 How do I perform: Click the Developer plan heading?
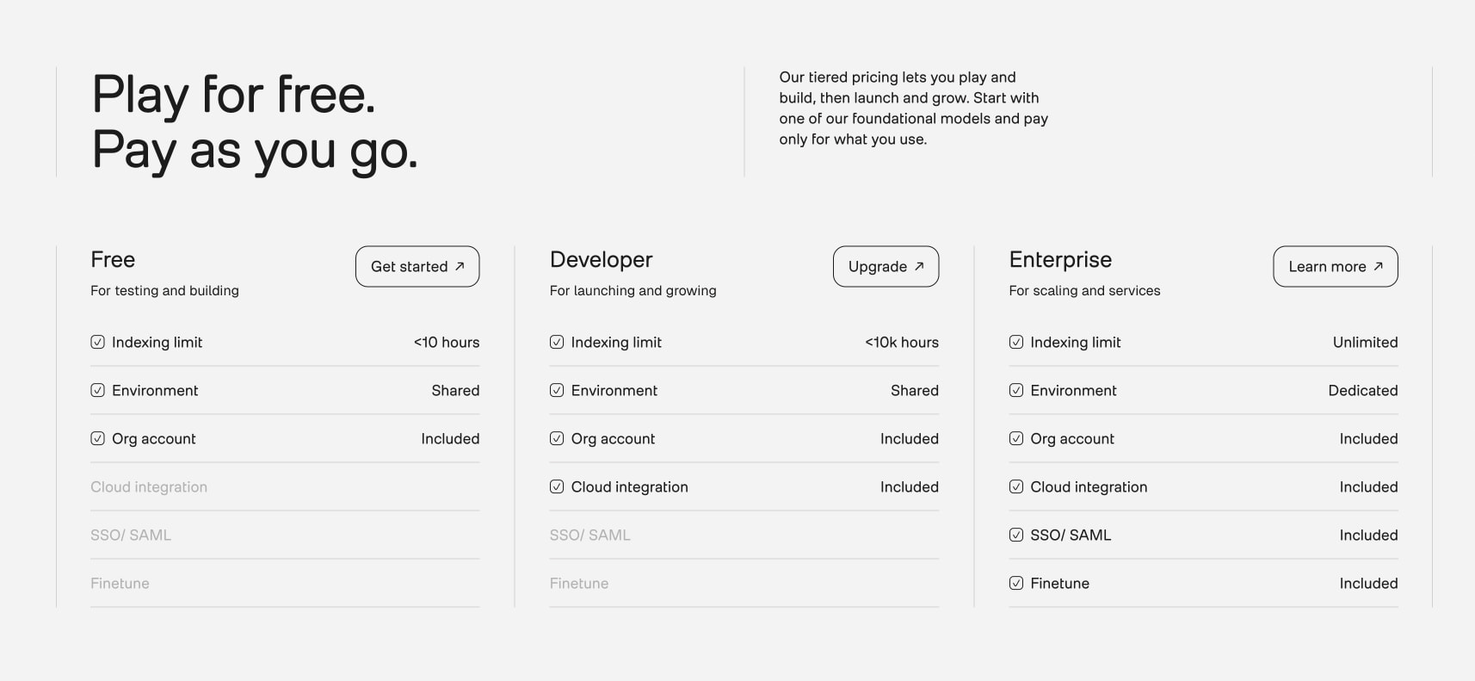[601, 259]
